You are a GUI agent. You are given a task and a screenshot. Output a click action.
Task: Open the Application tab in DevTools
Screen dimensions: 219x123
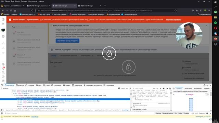pos(109,85)
